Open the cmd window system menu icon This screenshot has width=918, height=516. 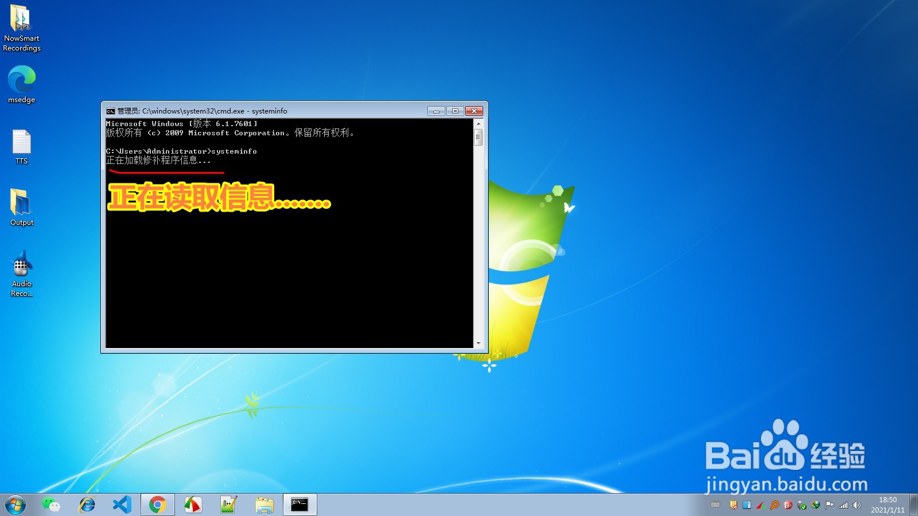[x=111, y=111]
